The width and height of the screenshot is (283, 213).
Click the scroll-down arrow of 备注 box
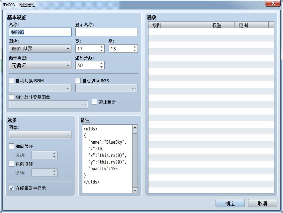tap(135, 190)
